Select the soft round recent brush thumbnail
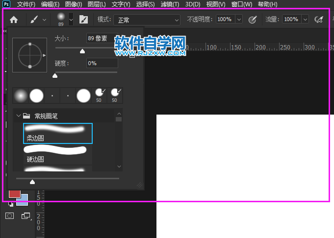The height and width of the screenshot is (238, 334). 21,95
